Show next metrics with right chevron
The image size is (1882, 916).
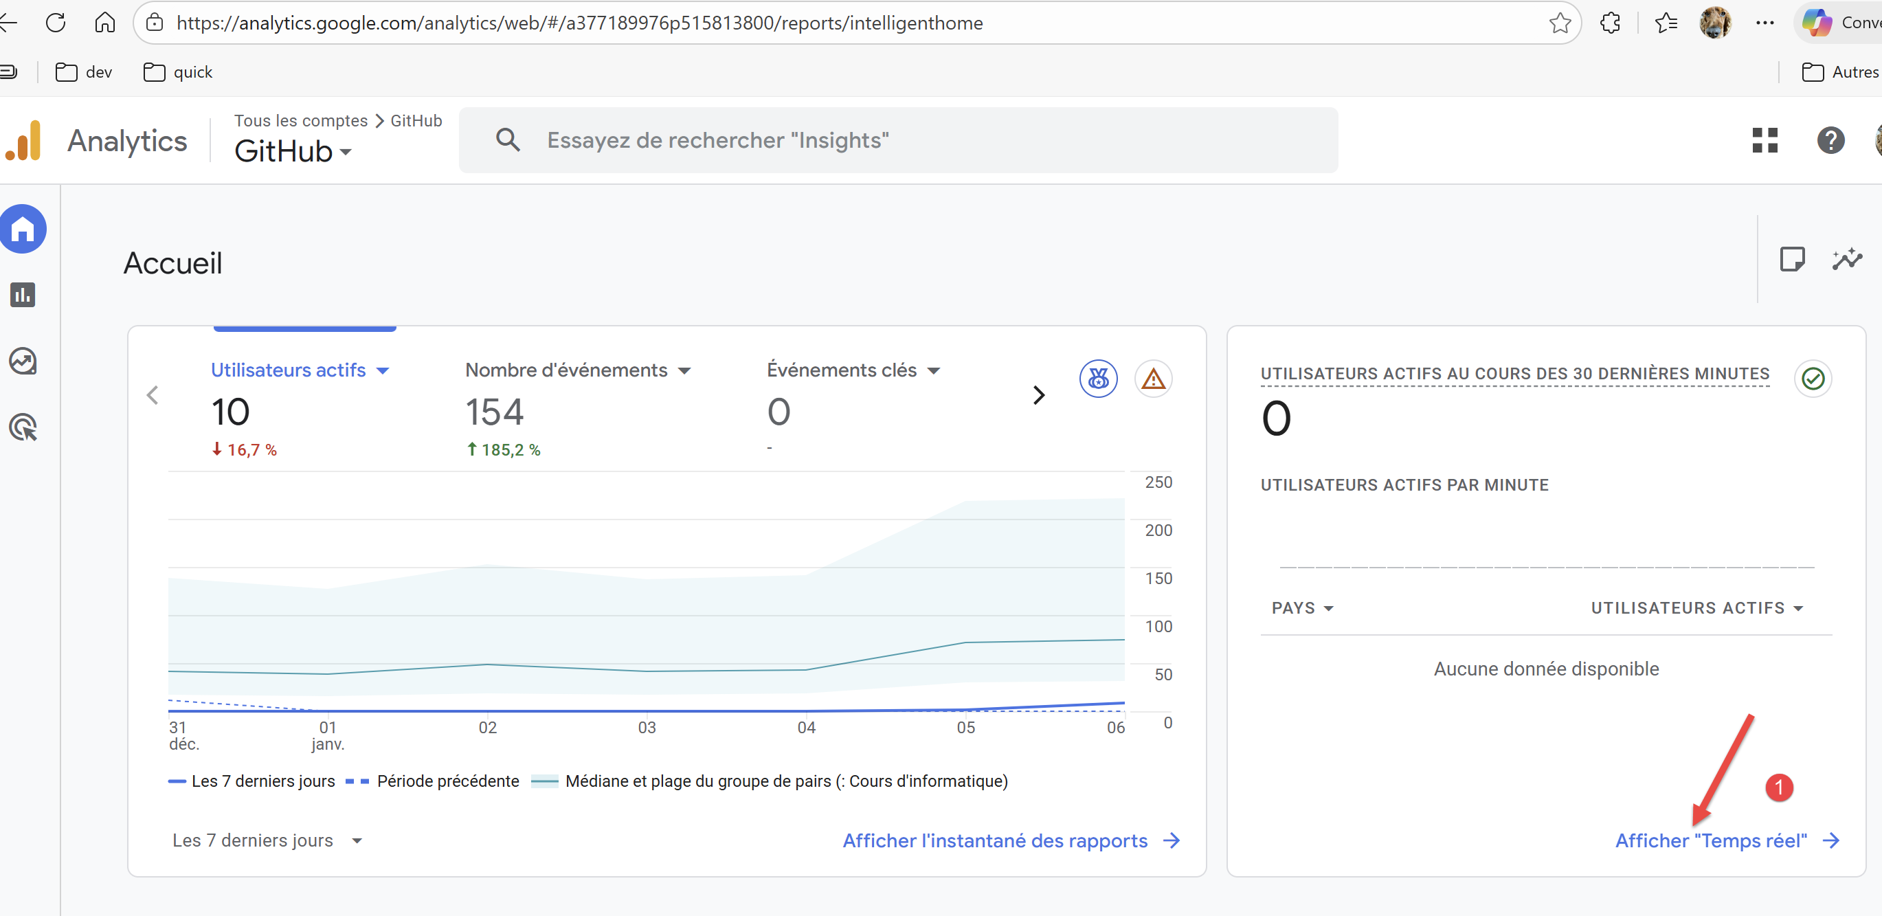coord(1038,395)
